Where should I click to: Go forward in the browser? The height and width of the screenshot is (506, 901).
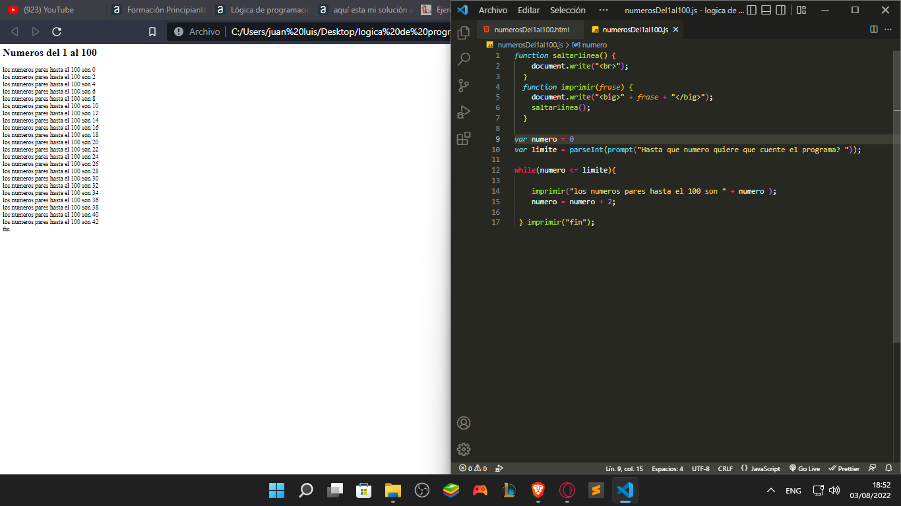point(36,32)
